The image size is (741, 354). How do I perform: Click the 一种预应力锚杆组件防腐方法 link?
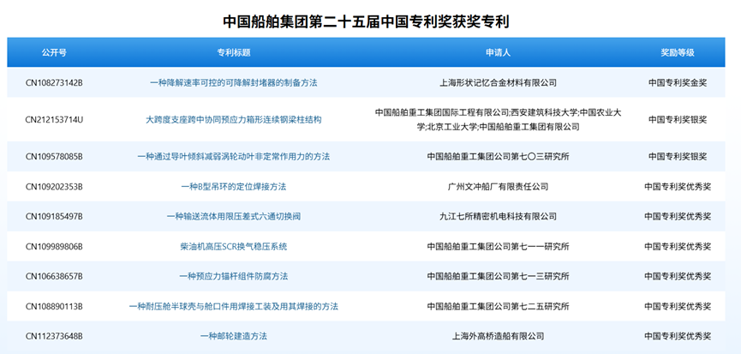pos(233,276)
